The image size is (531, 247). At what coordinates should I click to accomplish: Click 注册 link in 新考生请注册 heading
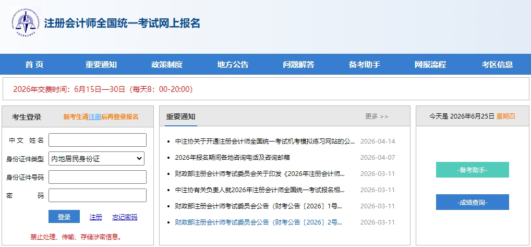click(x=95, y=117)
